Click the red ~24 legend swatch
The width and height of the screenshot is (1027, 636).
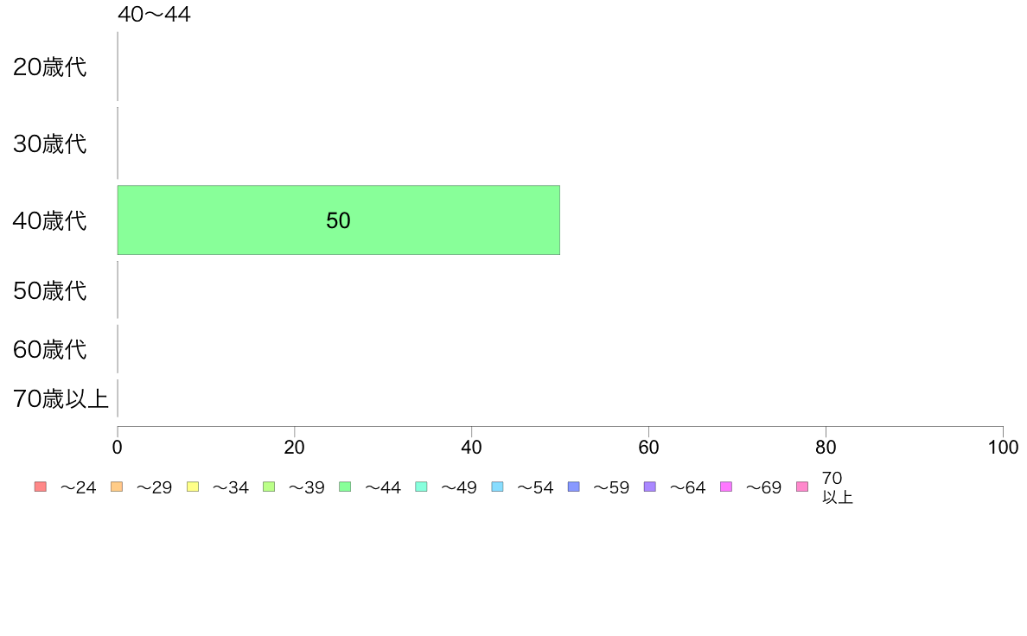41,487
